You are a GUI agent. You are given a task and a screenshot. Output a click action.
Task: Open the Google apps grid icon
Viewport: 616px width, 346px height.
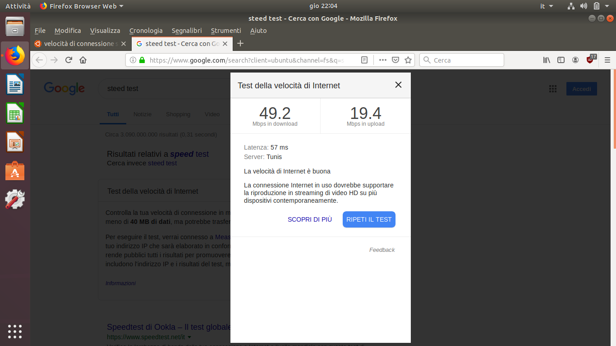pyautogui.click(x=553, y=89)
